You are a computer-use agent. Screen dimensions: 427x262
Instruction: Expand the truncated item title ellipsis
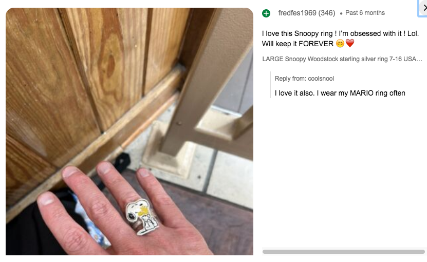420,59
